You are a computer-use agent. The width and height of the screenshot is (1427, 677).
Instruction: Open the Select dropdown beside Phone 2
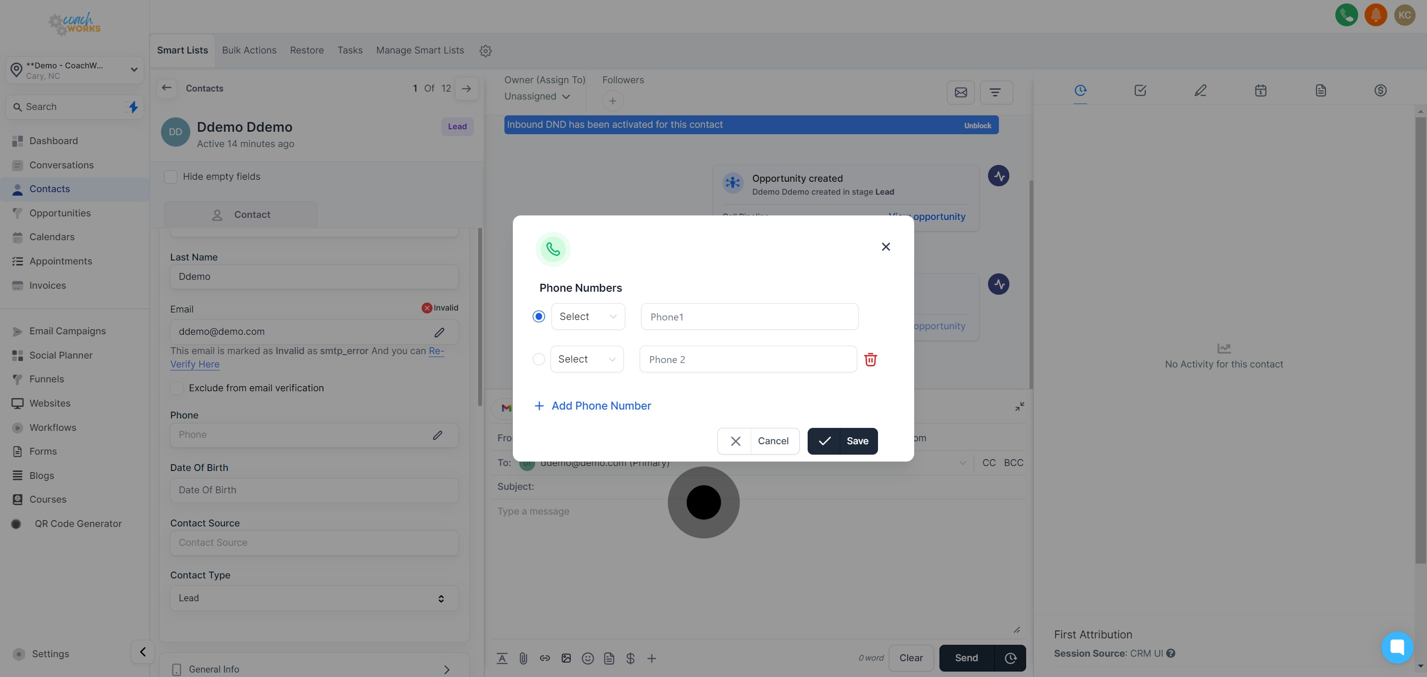[587, 359]
